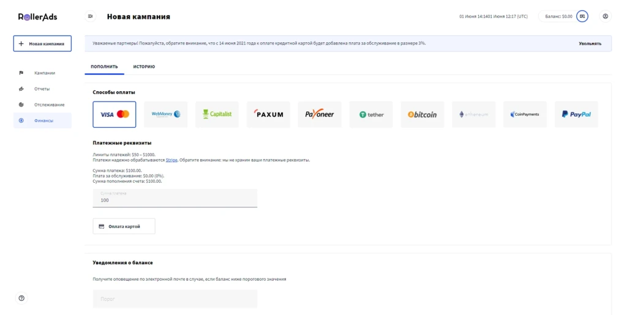627x315 pixels.
Task: Open Отчеты in the sidebar
Action: (x=42, y=89)
